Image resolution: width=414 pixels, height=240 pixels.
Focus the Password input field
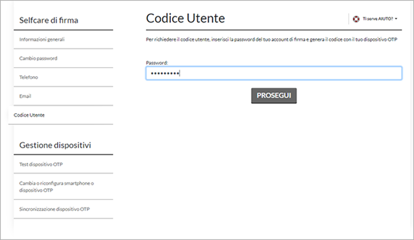pos(274,73)
